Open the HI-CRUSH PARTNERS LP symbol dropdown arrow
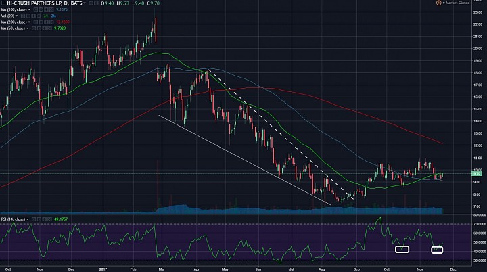The width and height of the screenshot is (487, 272). (85, 3)
